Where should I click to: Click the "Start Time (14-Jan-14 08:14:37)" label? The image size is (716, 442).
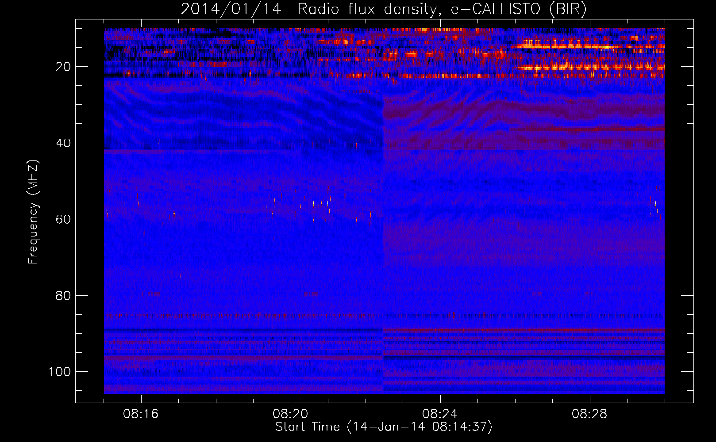click(384, 427)
